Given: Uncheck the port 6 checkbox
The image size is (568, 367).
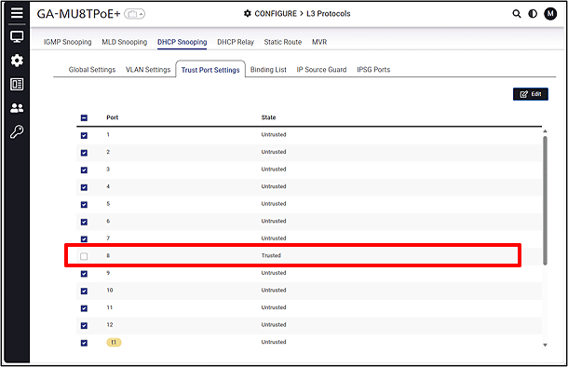Looking at the screenshot, I should 84,222.
